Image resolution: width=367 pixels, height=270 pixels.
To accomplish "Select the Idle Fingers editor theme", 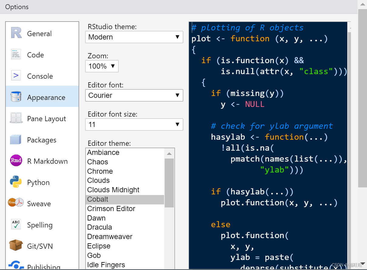I will click(125, 265).
